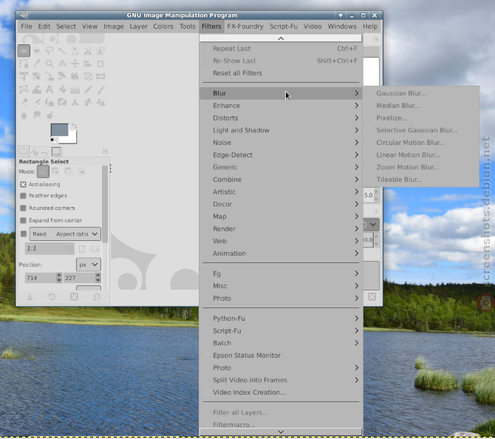Click the 1:1 aspect ratio field
This screenshot has height=439, width=495.
(x=49, y=248)
